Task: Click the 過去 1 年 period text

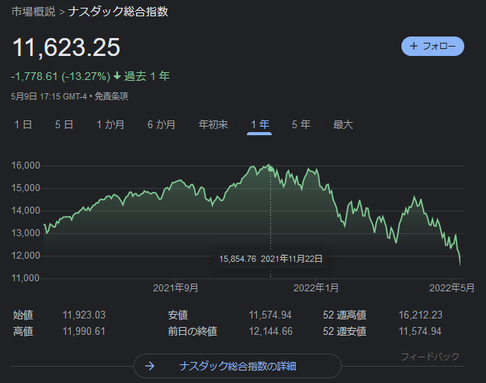Action: [x=147, y=76]
